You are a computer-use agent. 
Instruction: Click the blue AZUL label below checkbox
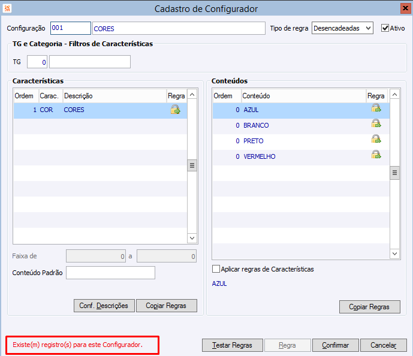[x=219, y=283]
